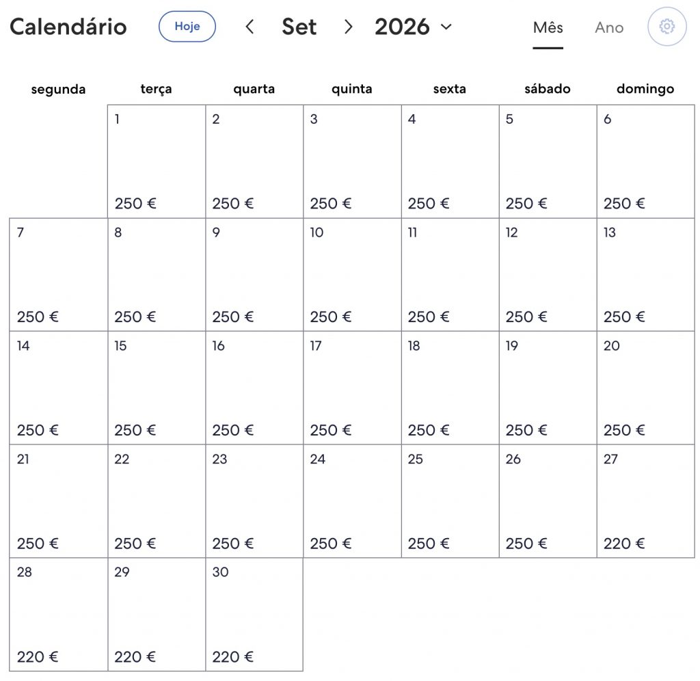The height and width of the screenshot is (681, 700).
Task: Select day 20 priced 250 €
Action: click(x=645, y=388)
